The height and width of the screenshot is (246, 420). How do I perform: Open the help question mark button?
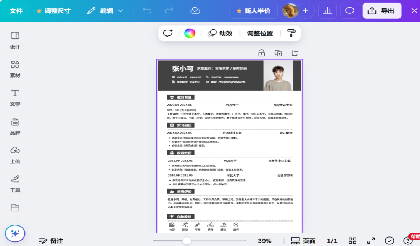(x=408, y=241)
